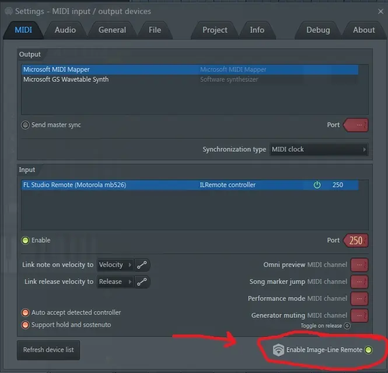The height and width of the screenshot is (373, 388).
Task: Select Microsoft GS Wavetable Synth output
Action: [x=190, y=79]
